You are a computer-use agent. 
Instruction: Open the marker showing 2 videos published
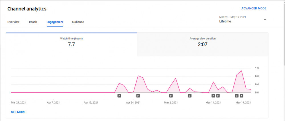click(190, 96)
